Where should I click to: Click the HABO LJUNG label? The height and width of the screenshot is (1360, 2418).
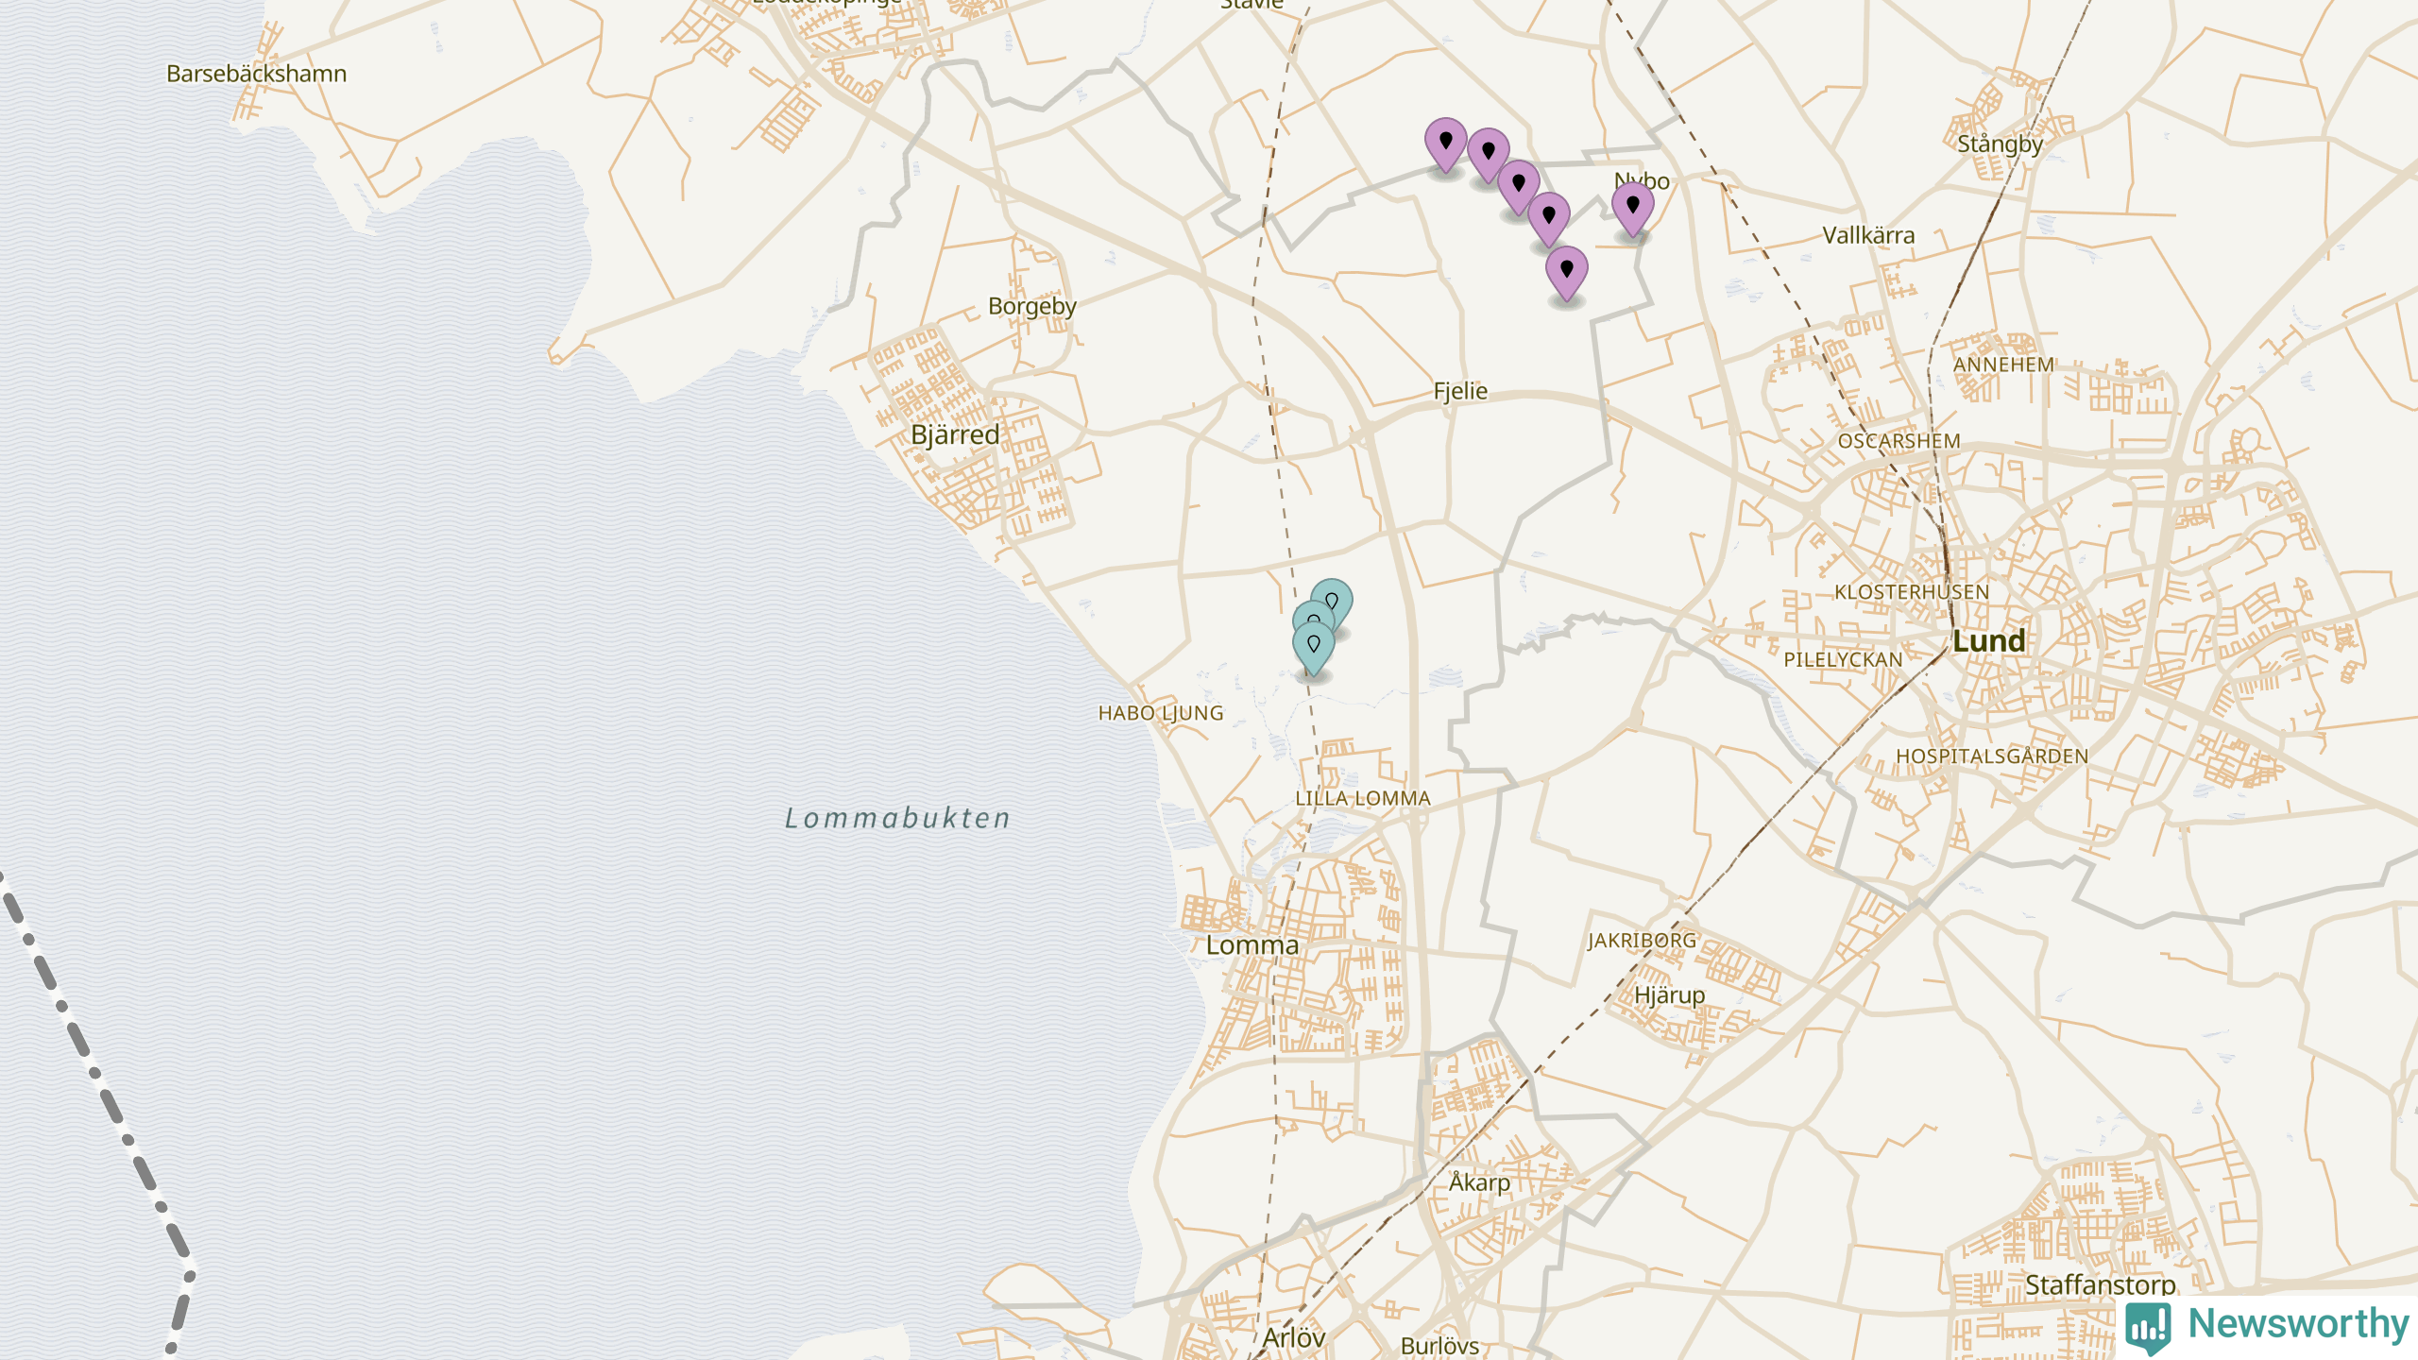1161,713
